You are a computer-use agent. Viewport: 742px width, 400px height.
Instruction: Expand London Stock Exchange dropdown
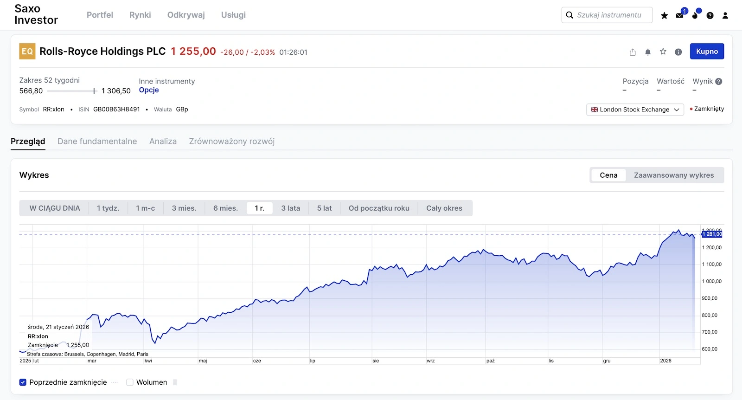pos(634,110)
